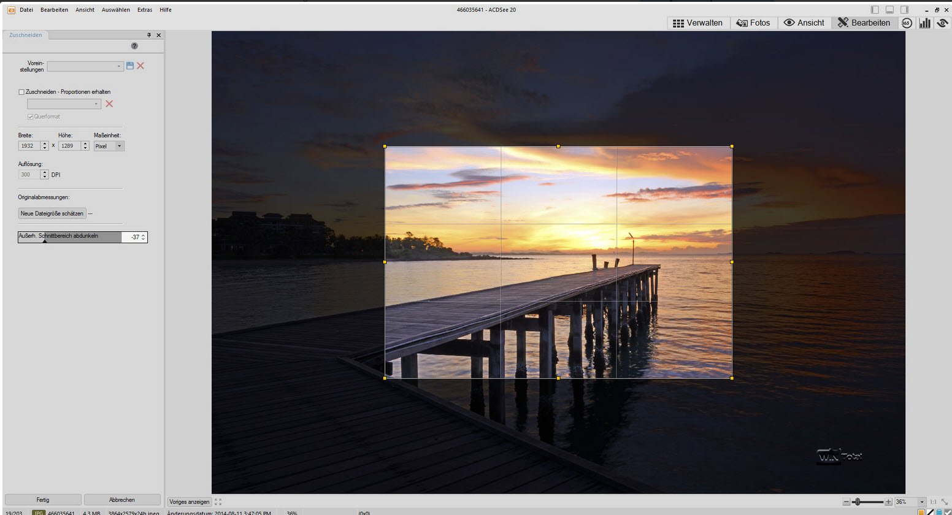The width and height of the screenshot is (952, 515).
Task: Select the Bearbeiten mode button
Action: (864, 23)
